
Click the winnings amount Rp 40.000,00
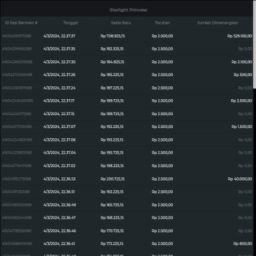240,179
